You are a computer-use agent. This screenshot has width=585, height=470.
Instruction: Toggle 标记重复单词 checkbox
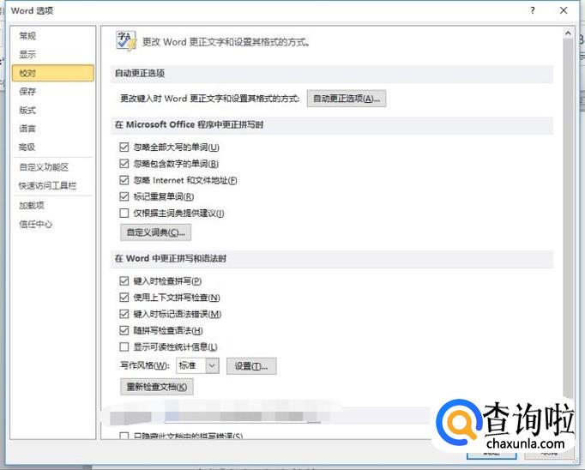[124, 196]
